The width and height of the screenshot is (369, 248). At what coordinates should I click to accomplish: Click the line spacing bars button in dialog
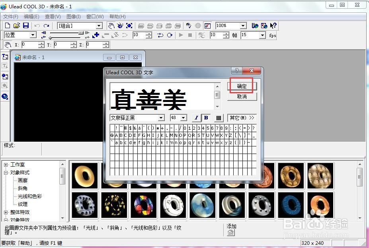(219, 118)
